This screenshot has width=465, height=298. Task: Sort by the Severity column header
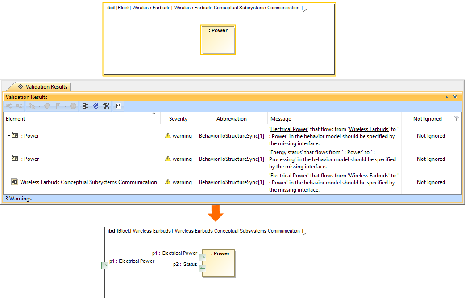178,119
